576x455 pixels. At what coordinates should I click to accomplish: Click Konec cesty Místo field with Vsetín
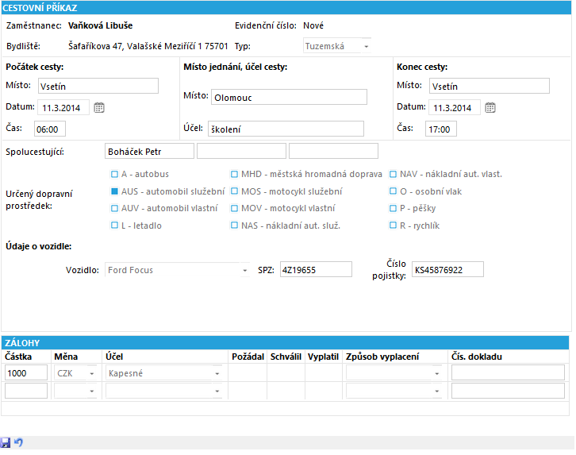[x=490, y=86]
